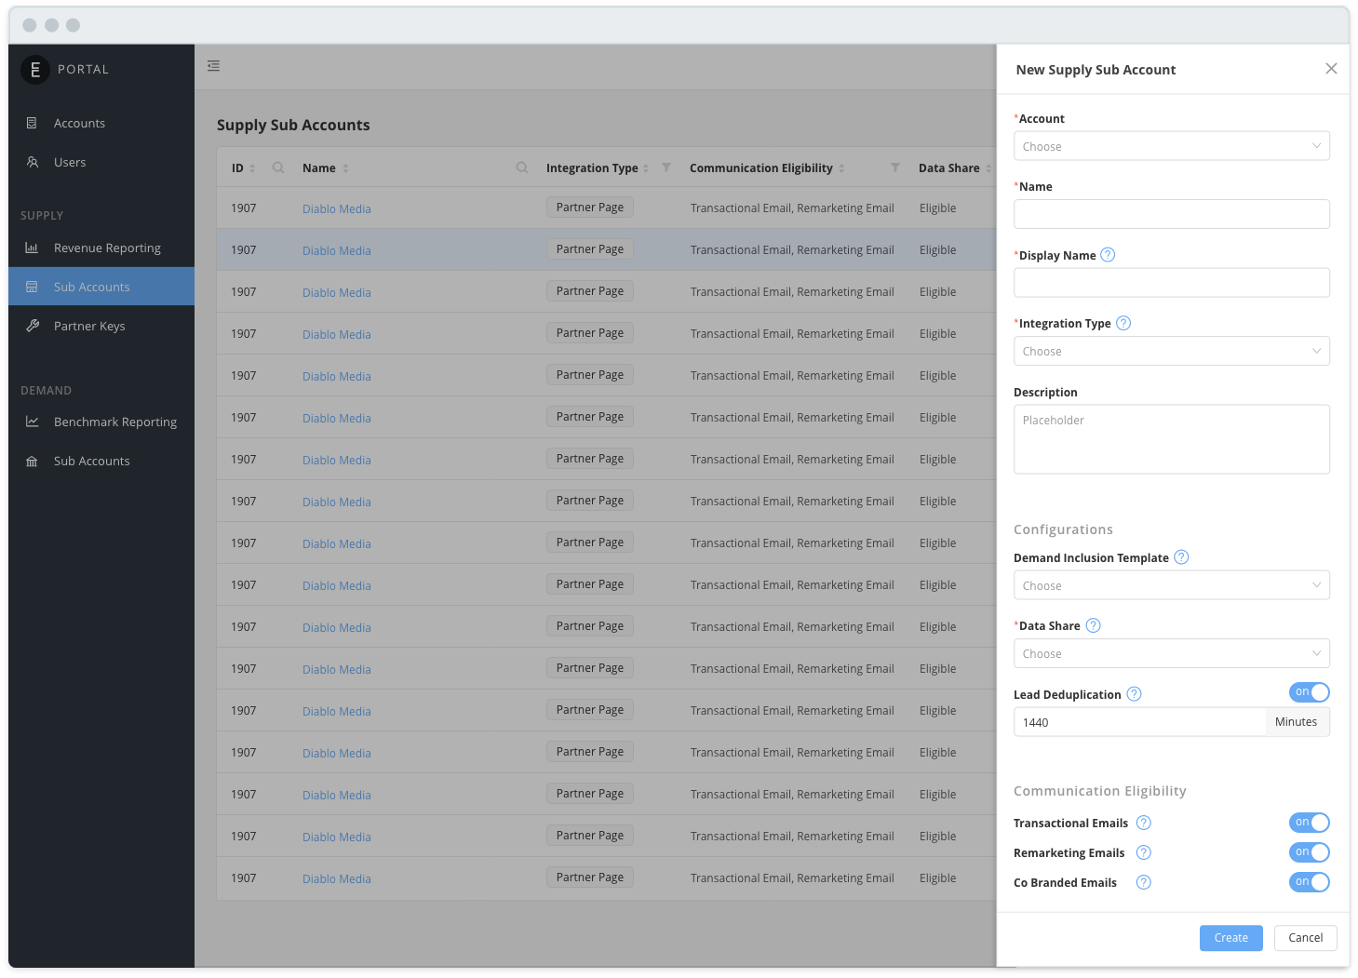The height and width of the screenshot is (978, 1358).
Task: Show Display Name help tooltip icon
Action: (1108, 255)
